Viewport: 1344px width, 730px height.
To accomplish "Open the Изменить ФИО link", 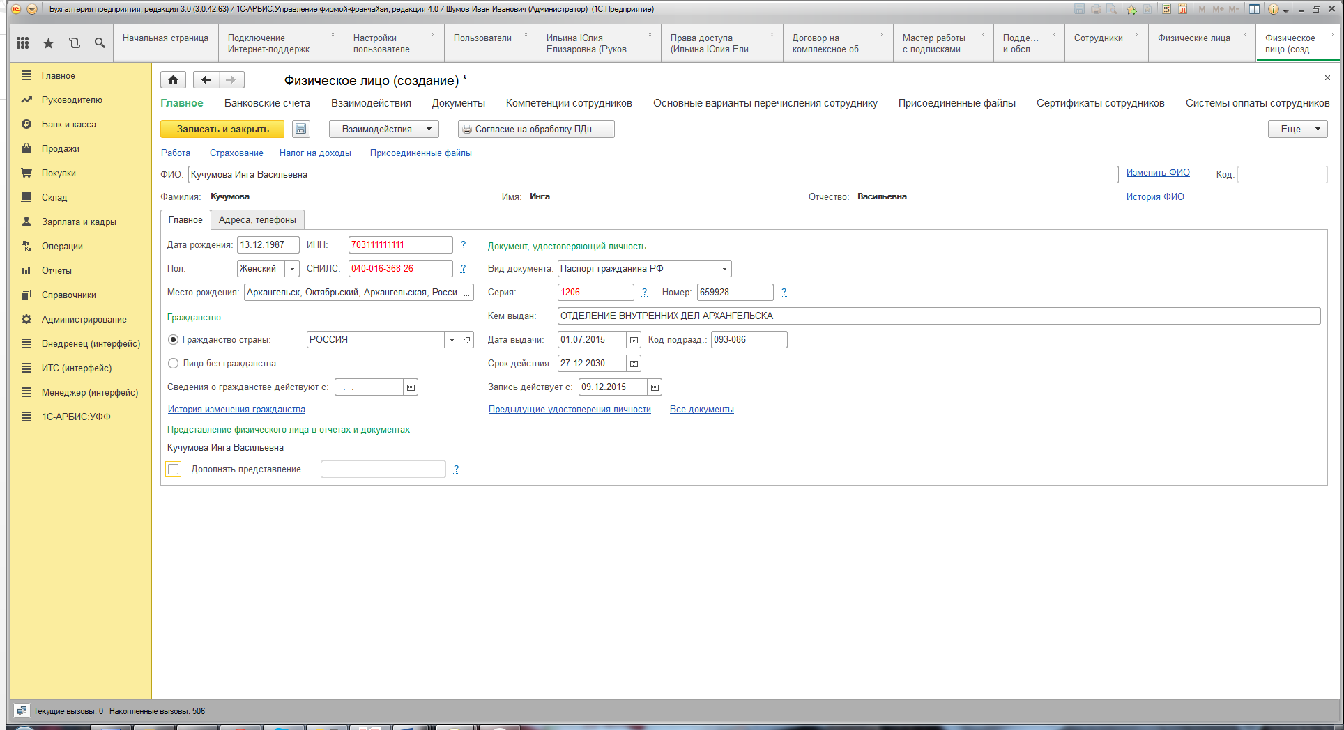I will pyautogui.click(x=1158, y=173).
